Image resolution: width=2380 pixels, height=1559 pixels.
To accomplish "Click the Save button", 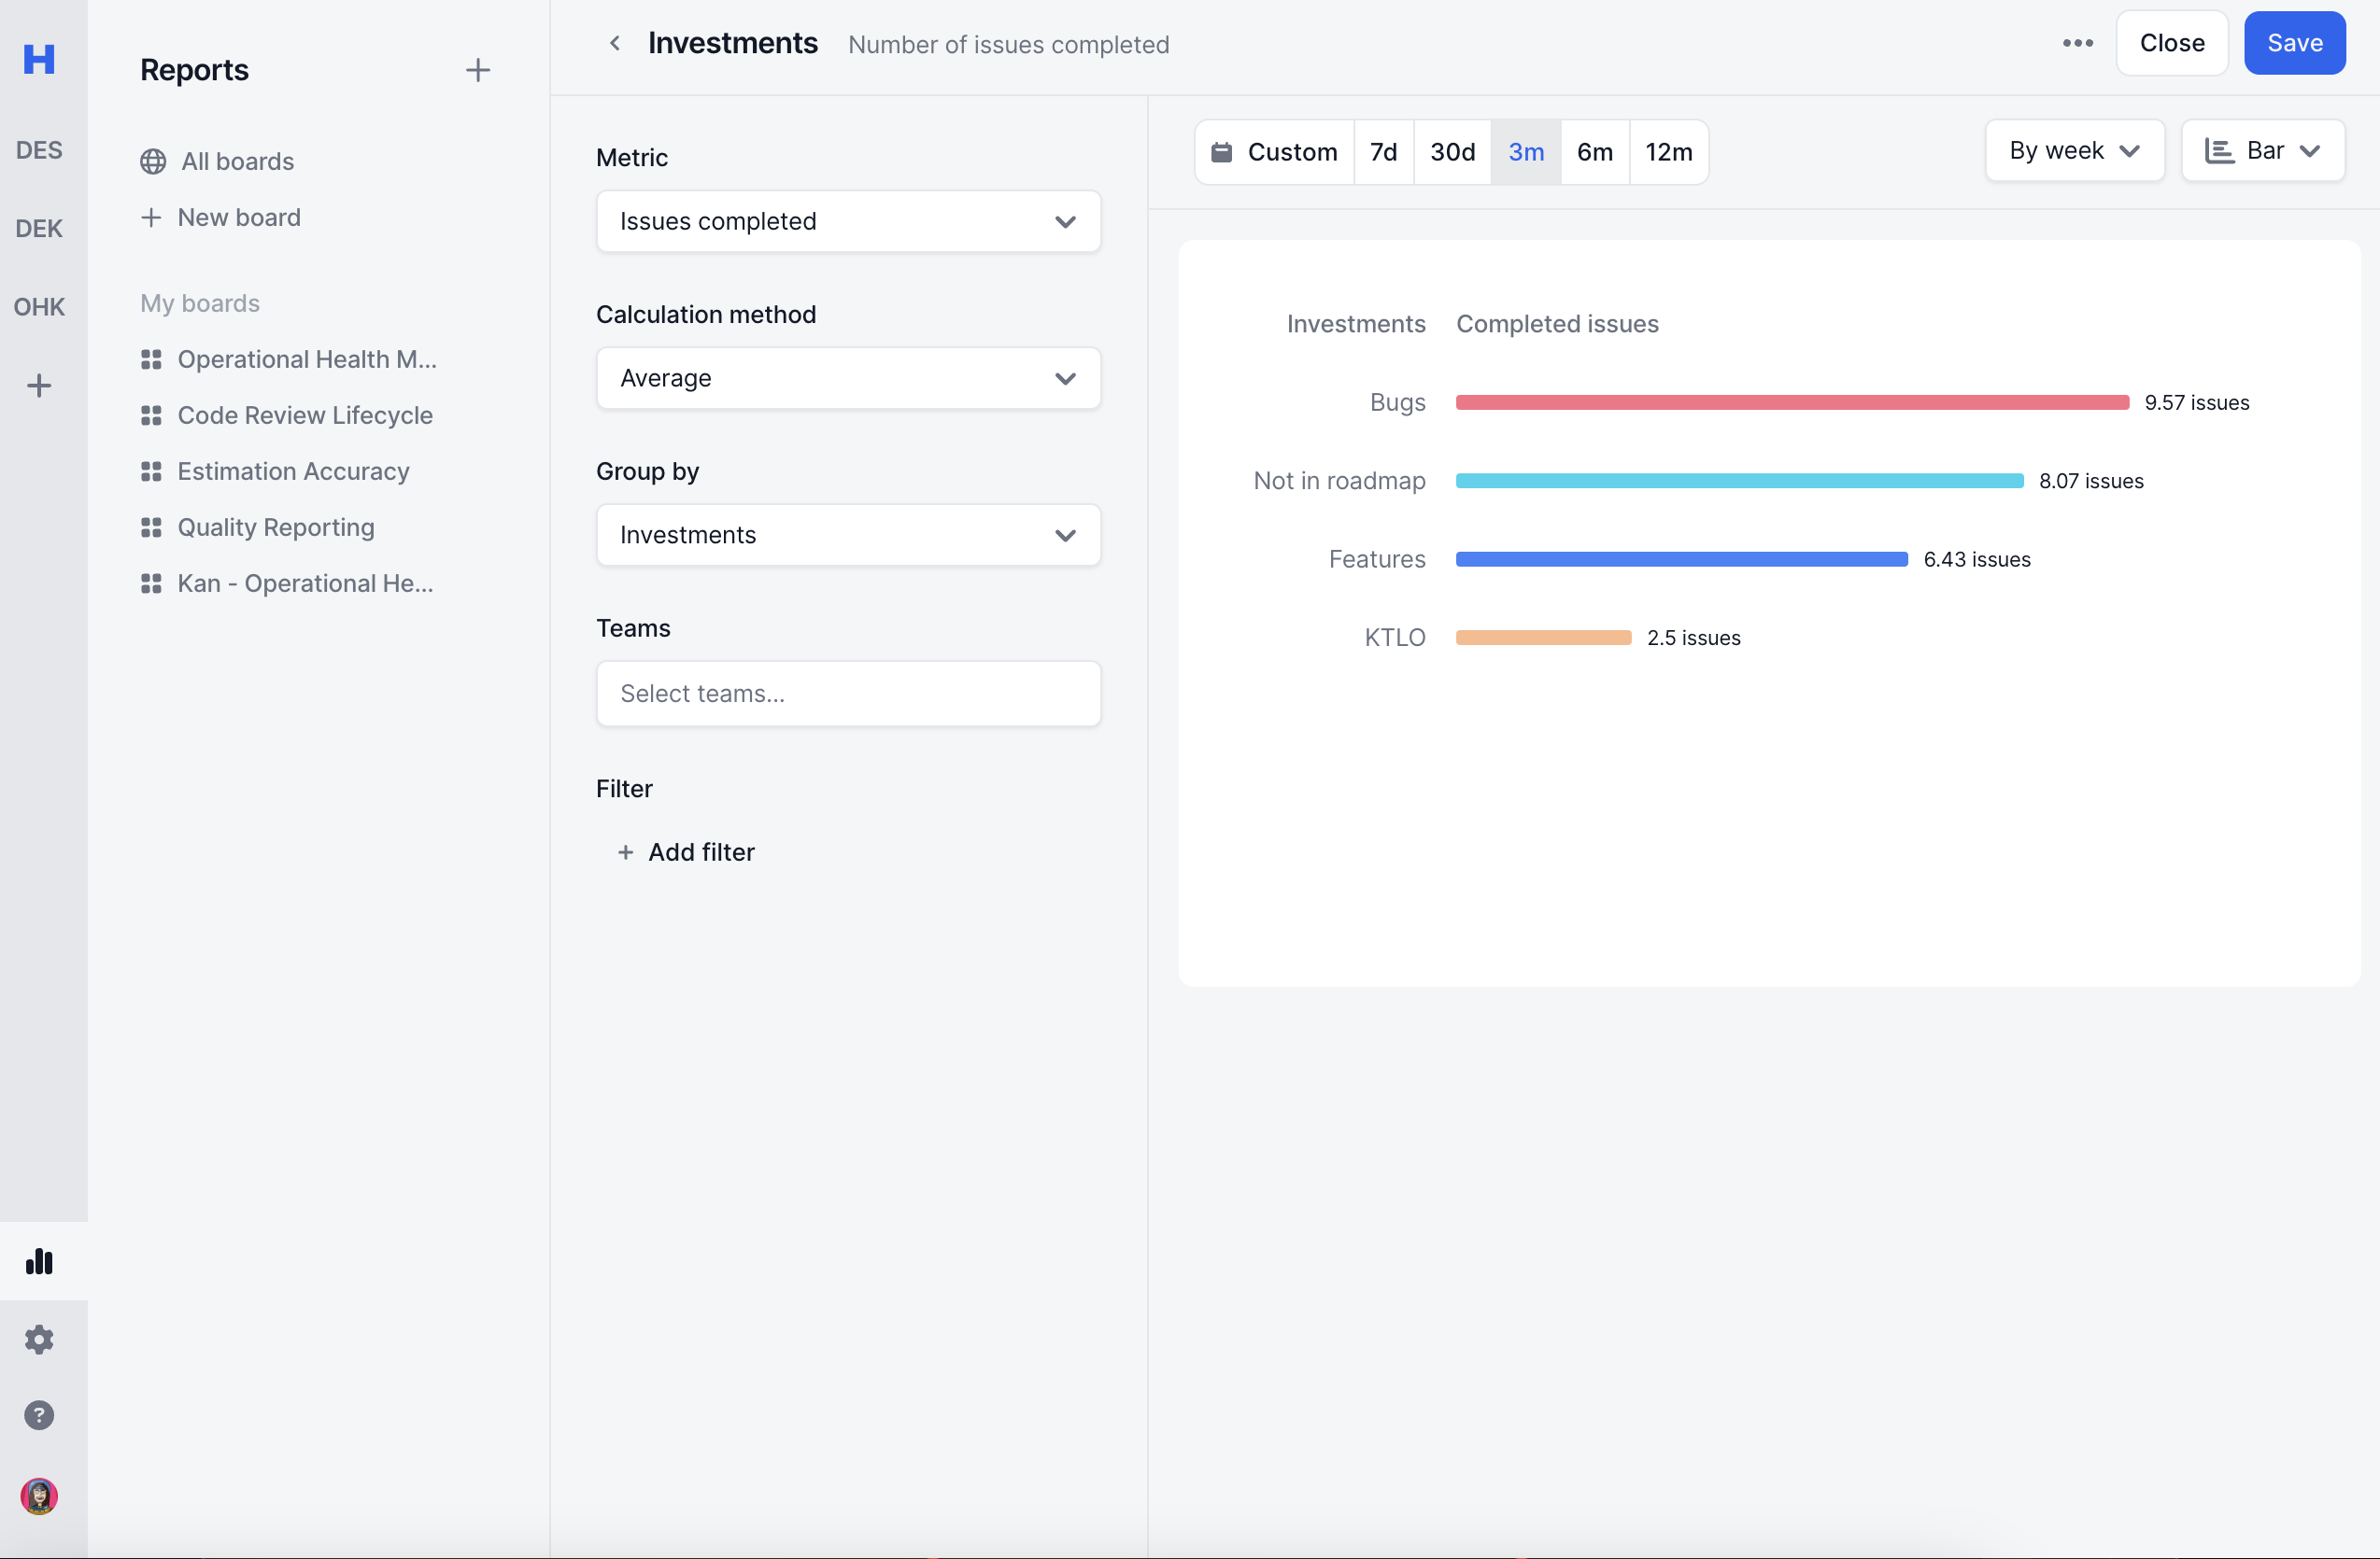I will click(2294, 43).
